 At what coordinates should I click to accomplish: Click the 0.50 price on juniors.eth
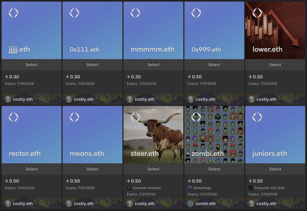coord(258,181)
